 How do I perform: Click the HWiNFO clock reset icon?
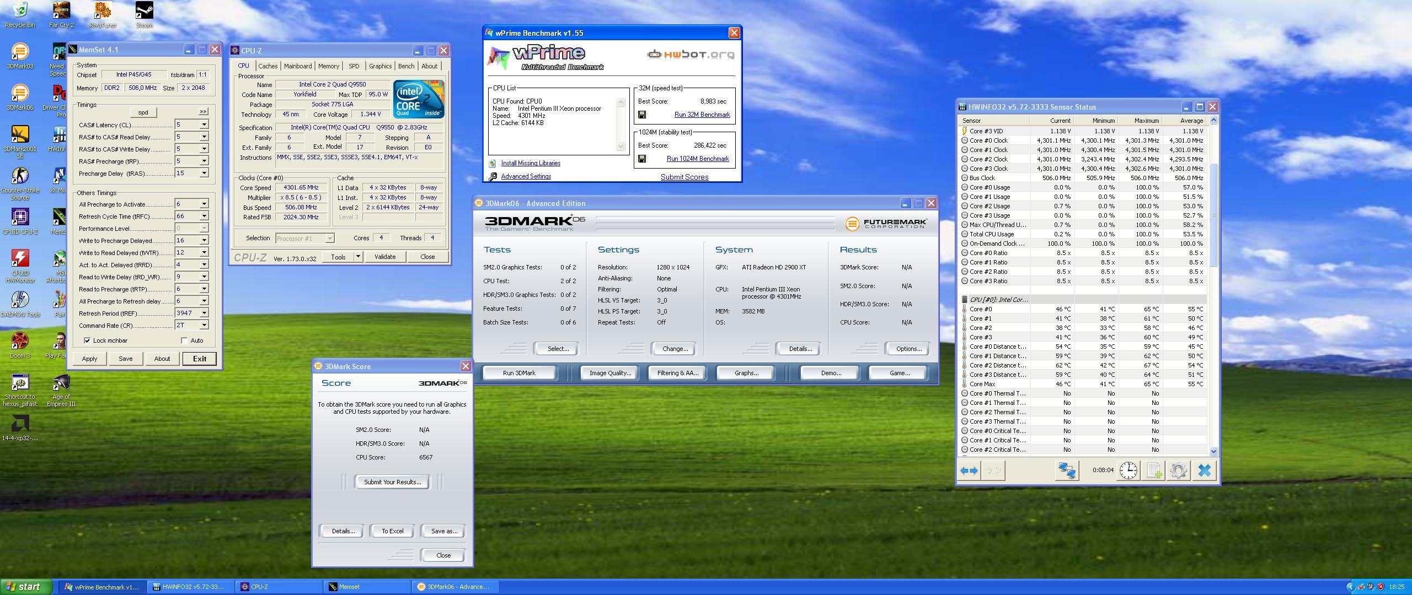(x=1128, y=470)
